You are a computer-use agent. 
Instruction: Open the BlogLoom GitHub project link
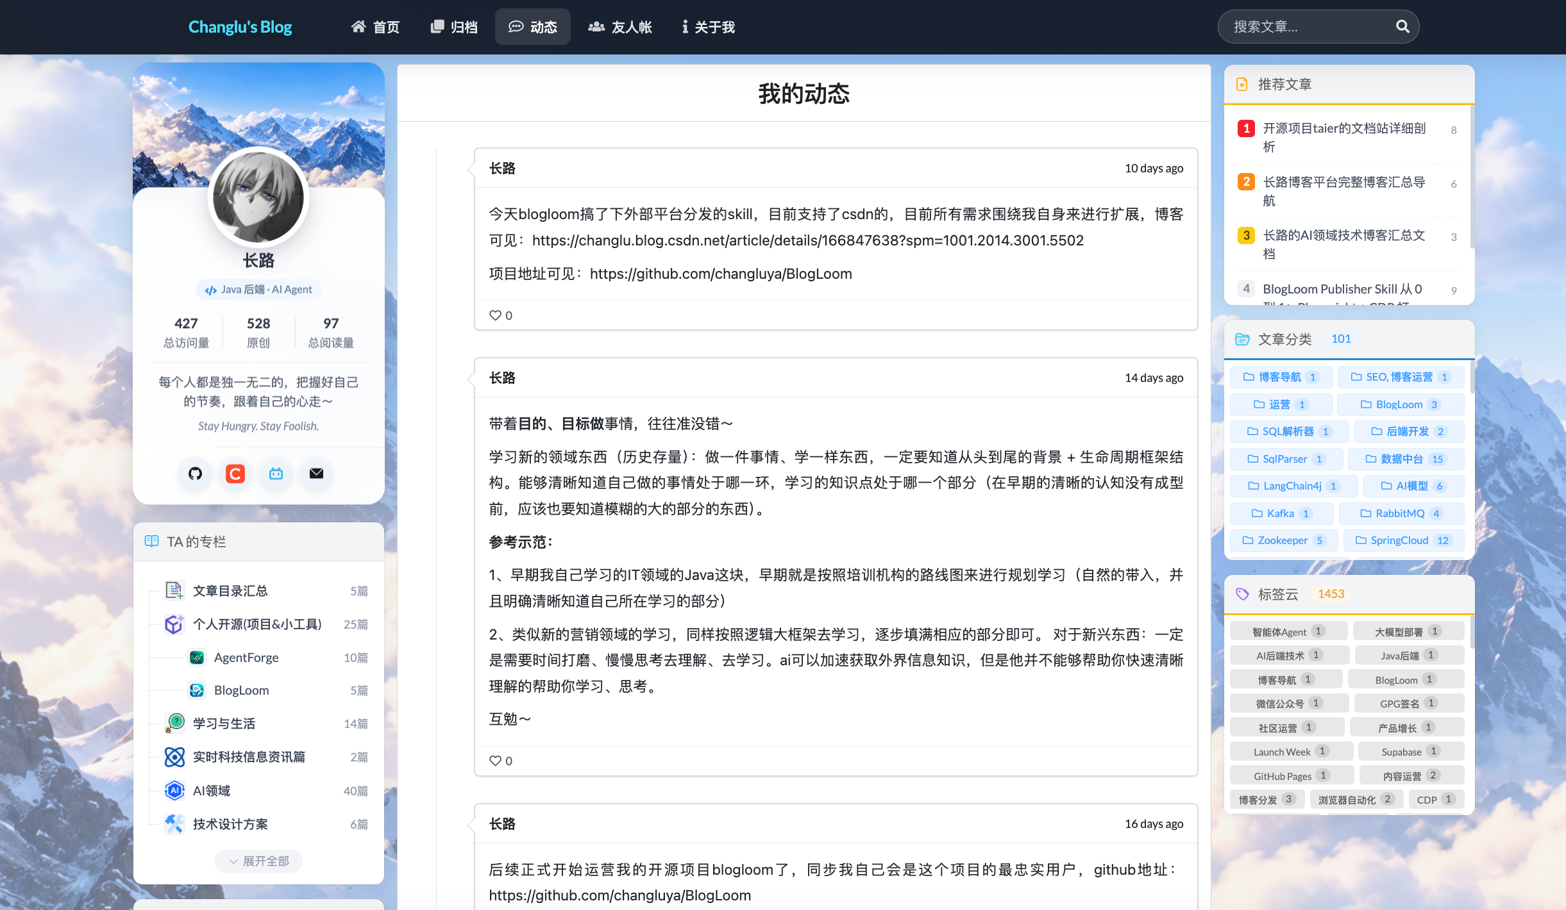coord(721,274)
